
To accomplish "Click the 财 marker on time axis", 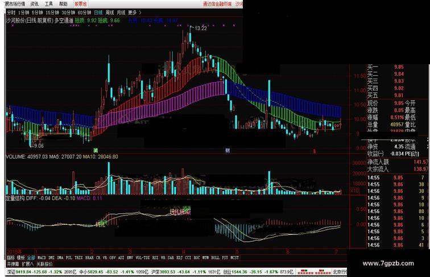I will point(228,151).
